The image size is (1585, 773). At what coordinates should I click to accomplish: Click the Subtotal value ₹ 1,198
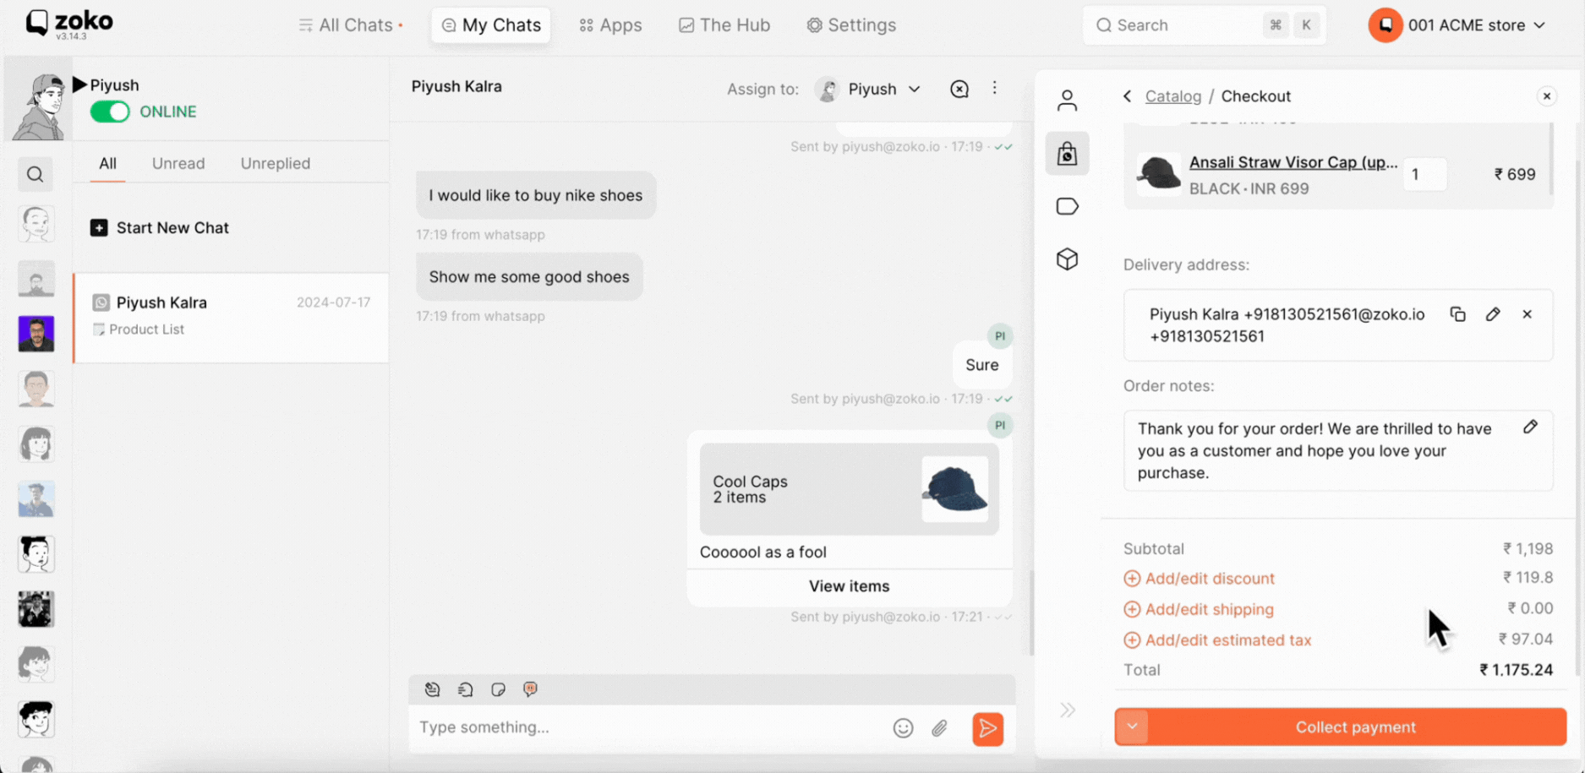pyautogui.click(x=1528, y=549)
